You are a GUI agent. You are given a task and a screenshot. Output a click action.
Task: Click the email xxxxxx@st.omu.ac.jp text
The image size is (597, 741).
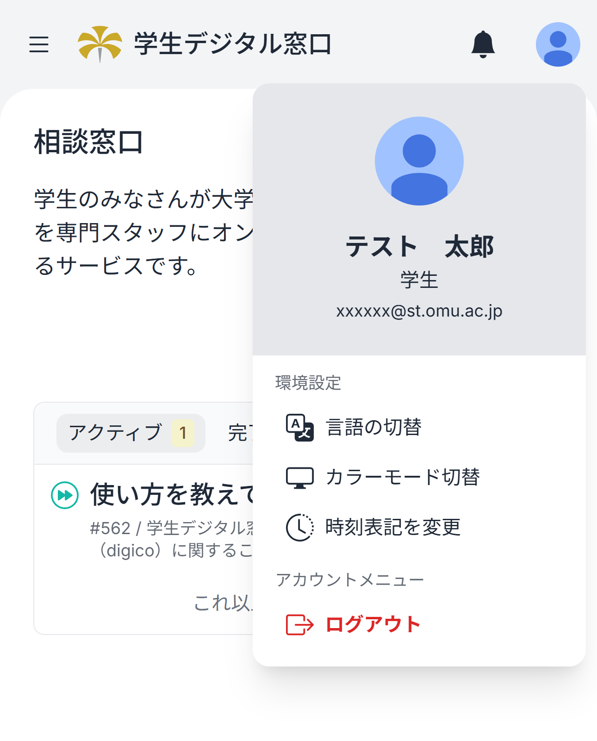point(419,311)
